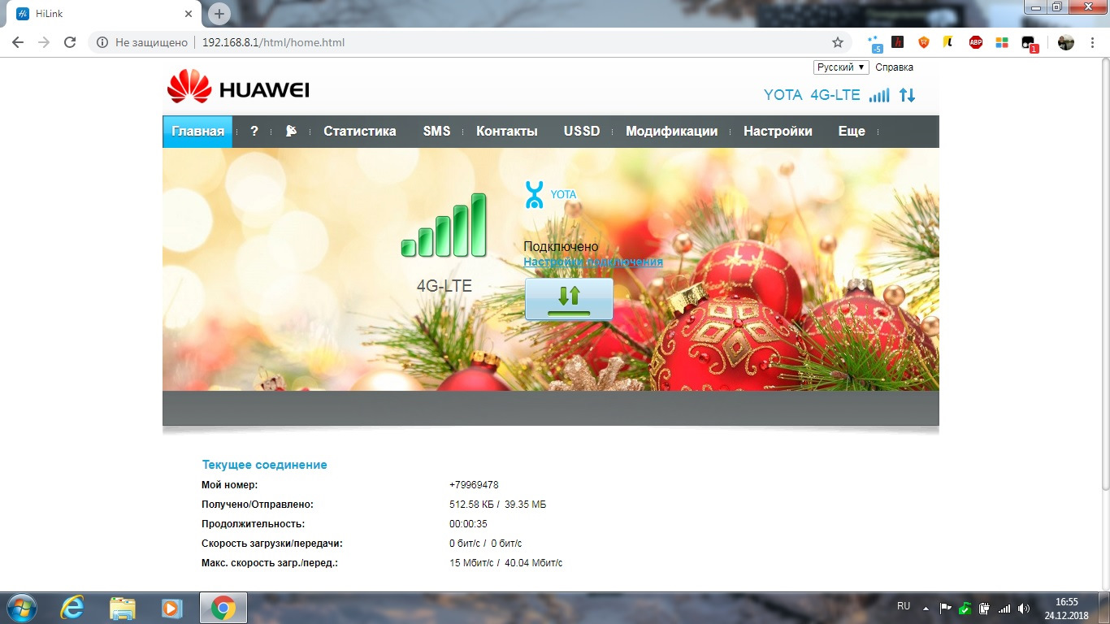Open the USSD menu item

(582, 131)
